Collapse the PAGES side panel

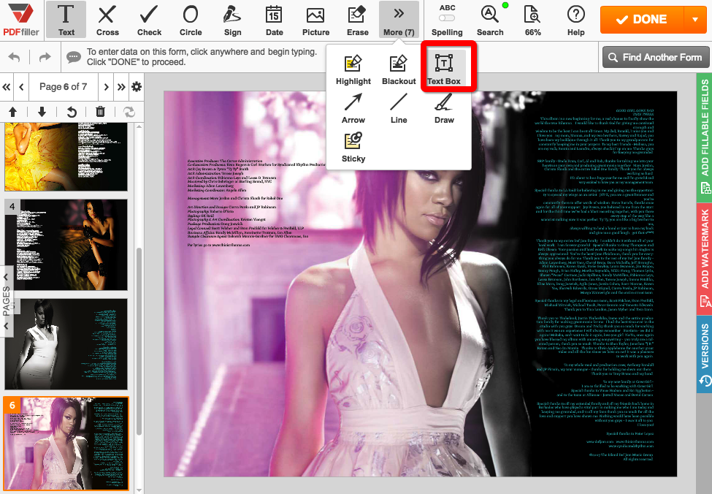click(7, 300)
